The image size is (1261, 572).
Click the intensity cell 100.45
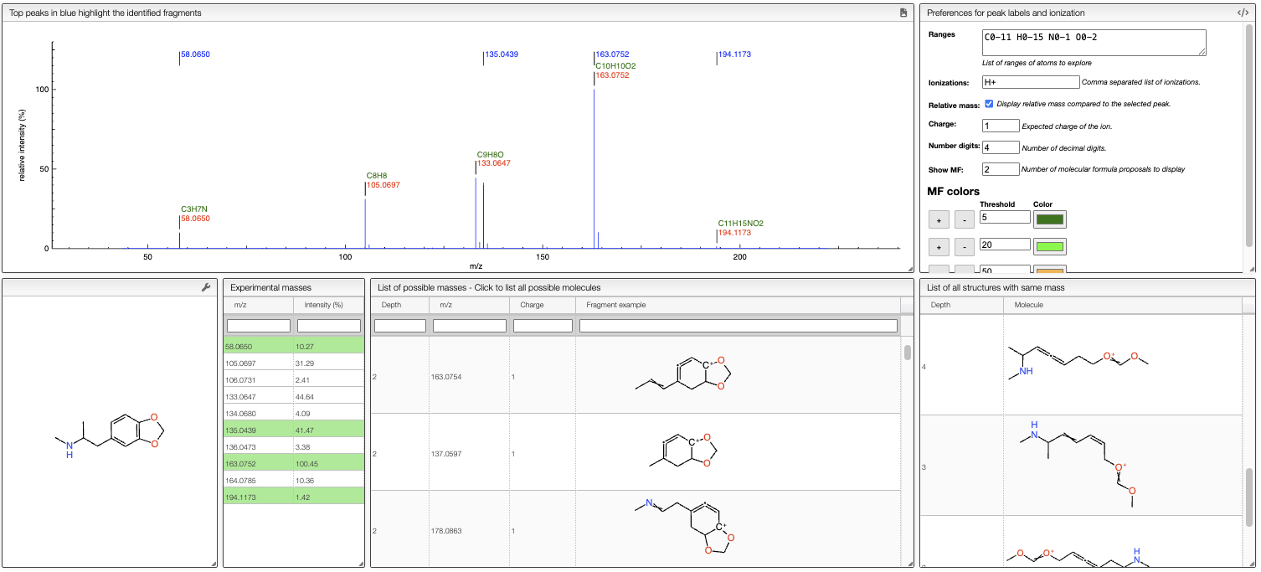[329, 463]
